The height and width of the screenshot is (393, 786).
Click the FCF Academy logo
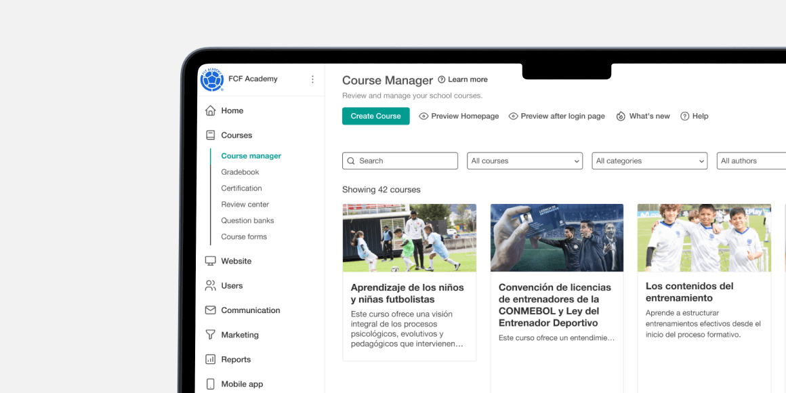pos(212,80)
